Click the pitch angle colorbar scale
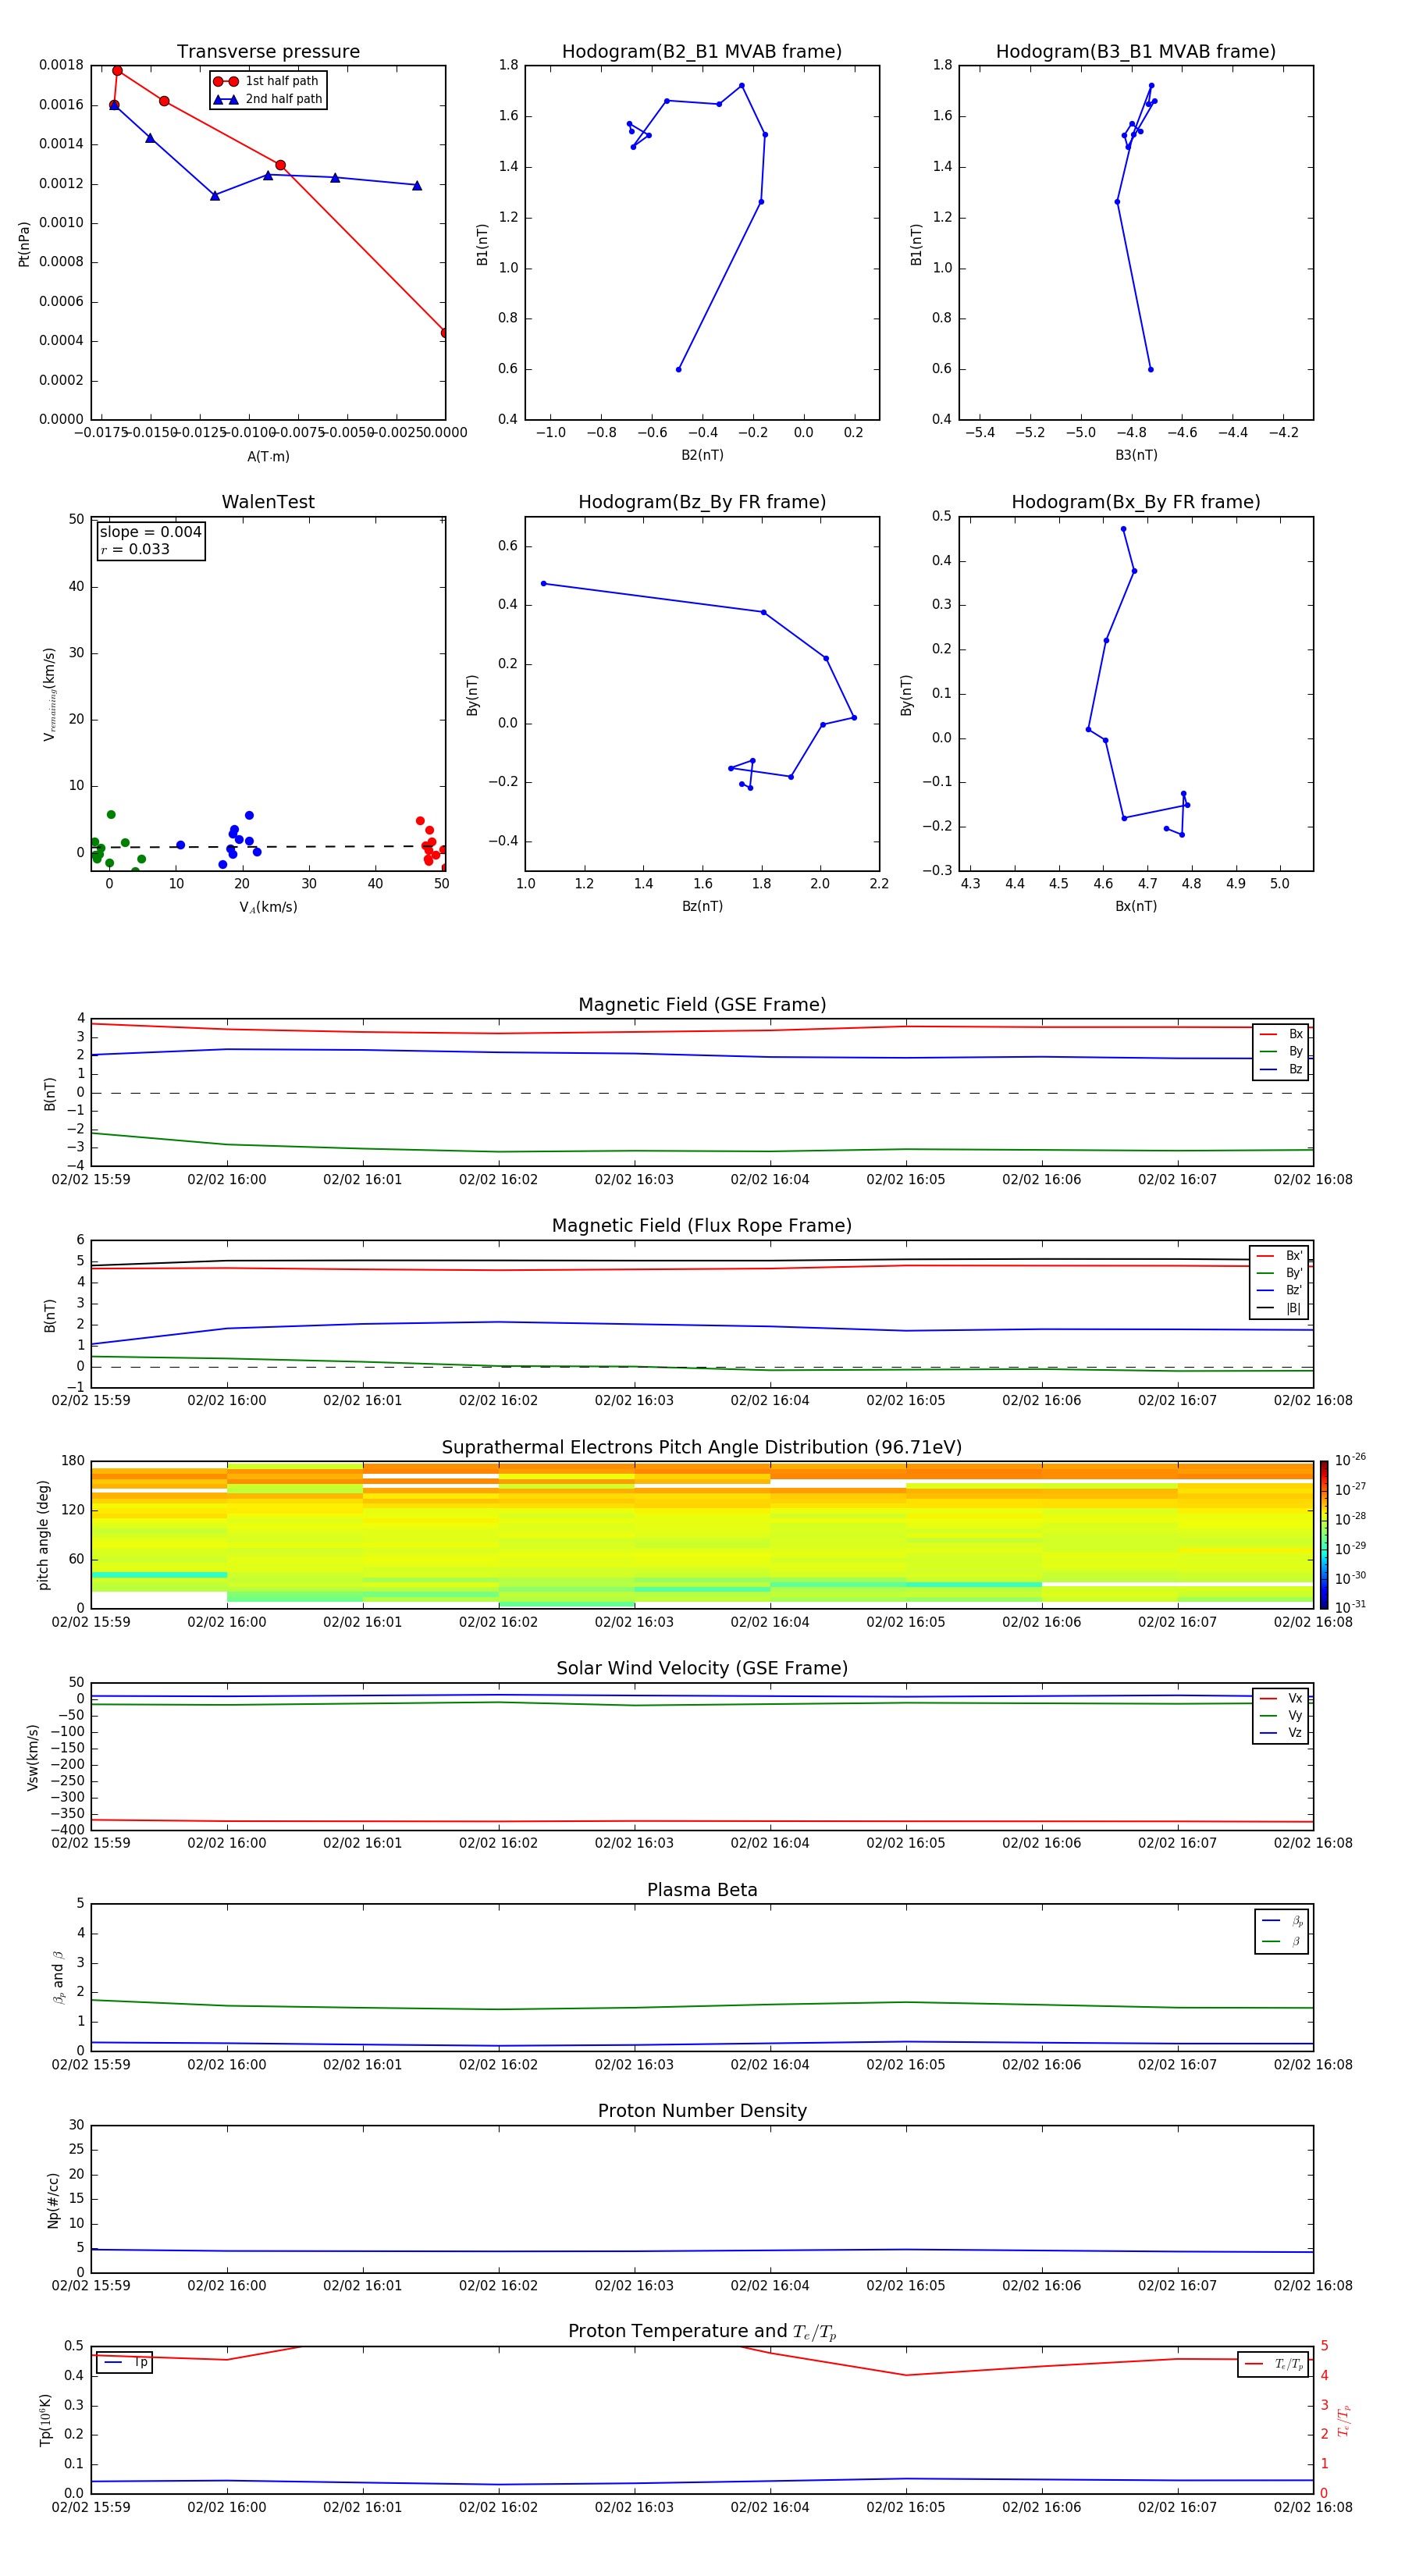This screenshot has height=2576, width=1405. [x=1324, y=1534]
